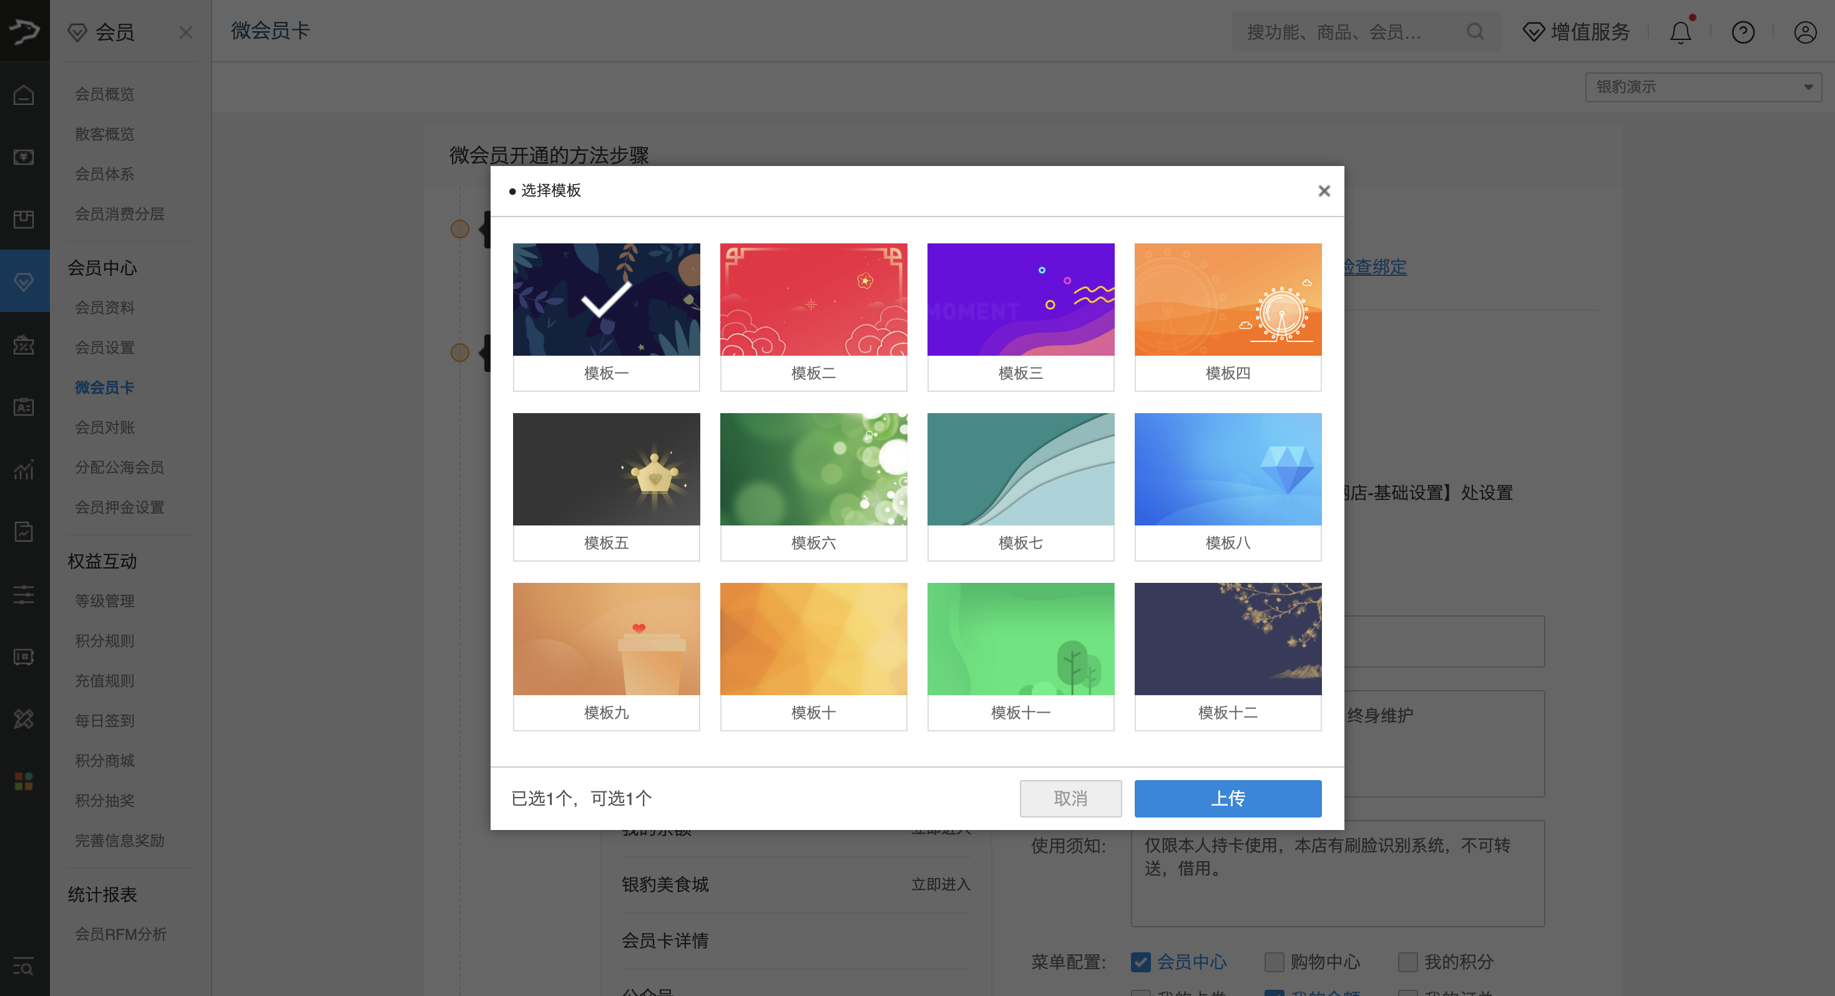Open the notification bell
Viewport: 1835px width, 996px height.
click(x=1680, y=32)
